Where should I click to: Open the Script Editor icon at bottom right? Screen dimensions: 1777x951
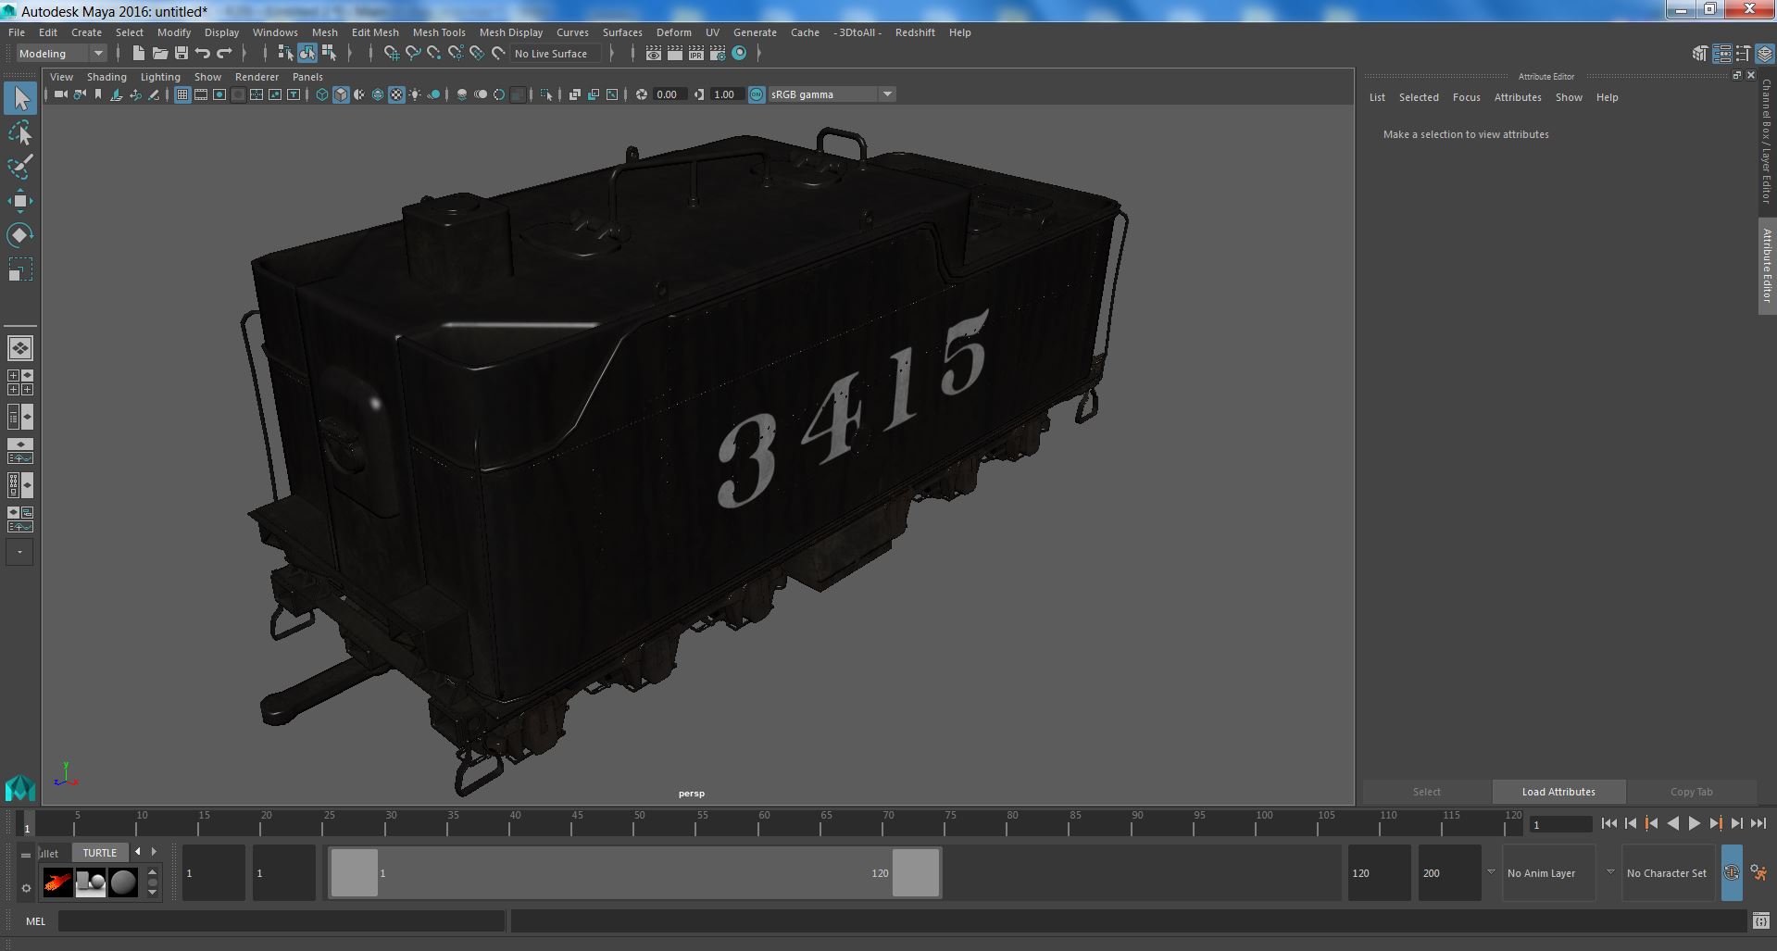1761,921
